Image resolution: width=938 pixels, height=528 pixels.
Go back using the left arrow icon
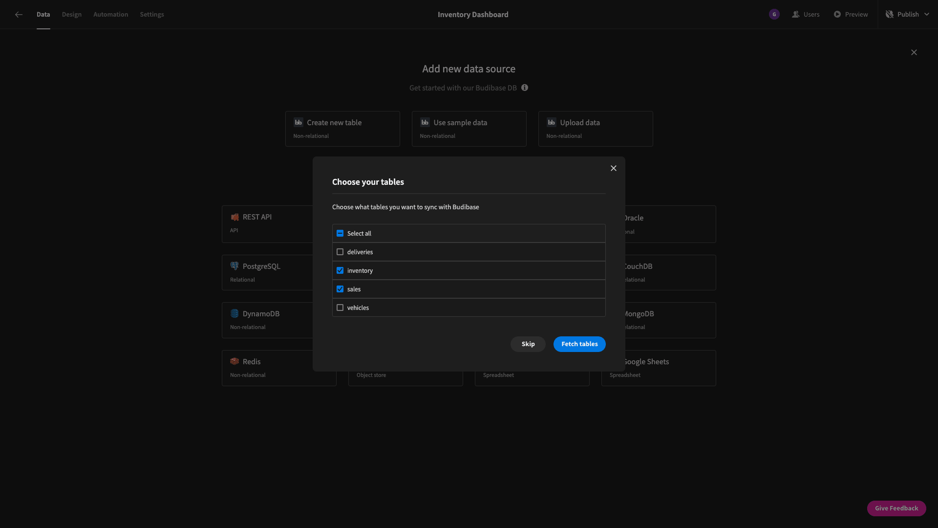(x=19, y=15)
